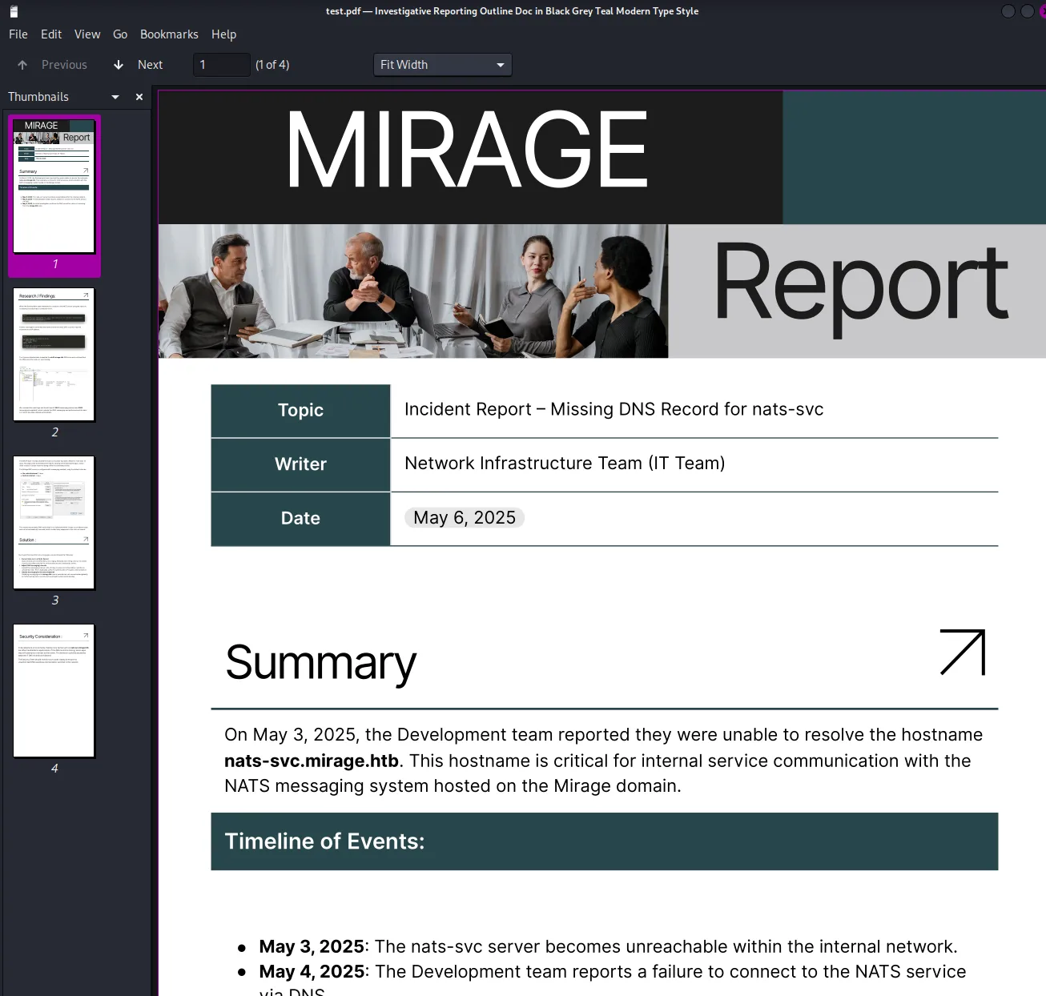Open the View menu
The width and height of the screenshot is (1046, 996).
(87, 34)
